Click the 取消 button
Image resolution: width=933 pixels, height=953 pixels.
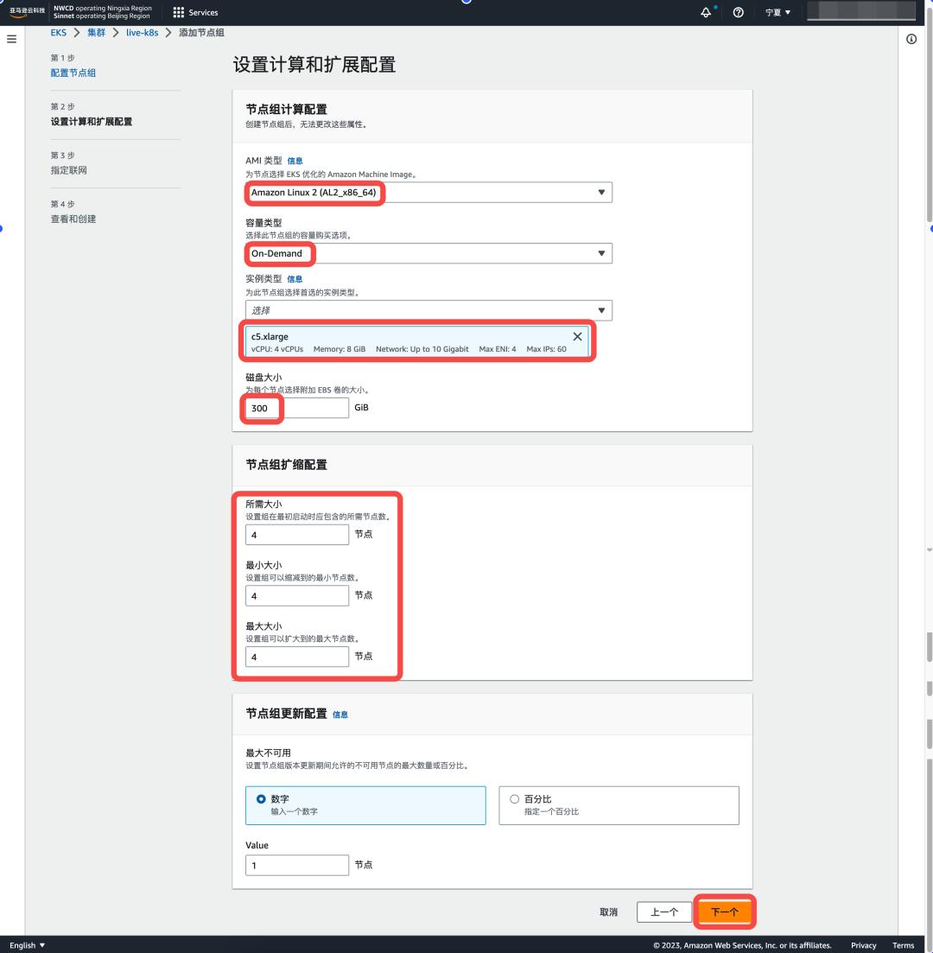click(x=608, y=912)
